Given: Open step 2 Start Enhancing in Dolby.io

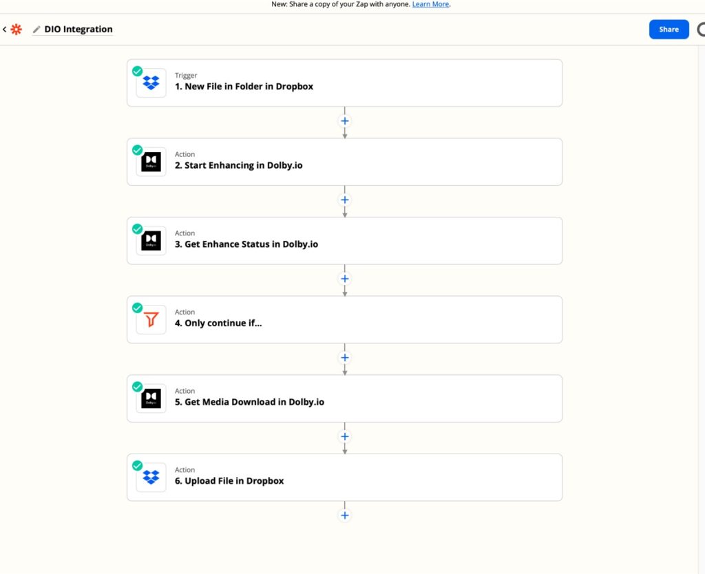Looking at the screenshot, I should pyautogui.click(x=344, y=162).
